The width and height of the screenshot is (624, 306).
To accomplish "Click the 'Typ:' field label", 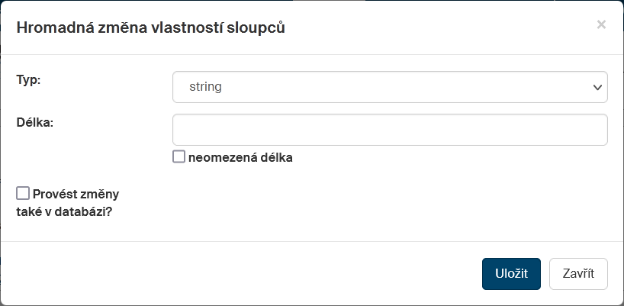I will pyautogui.click(x=28, y=80).
